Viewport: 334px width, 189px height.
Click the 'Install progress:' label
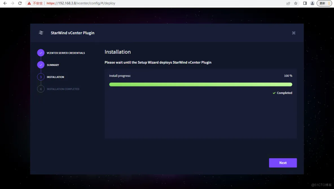pos(120,76)
